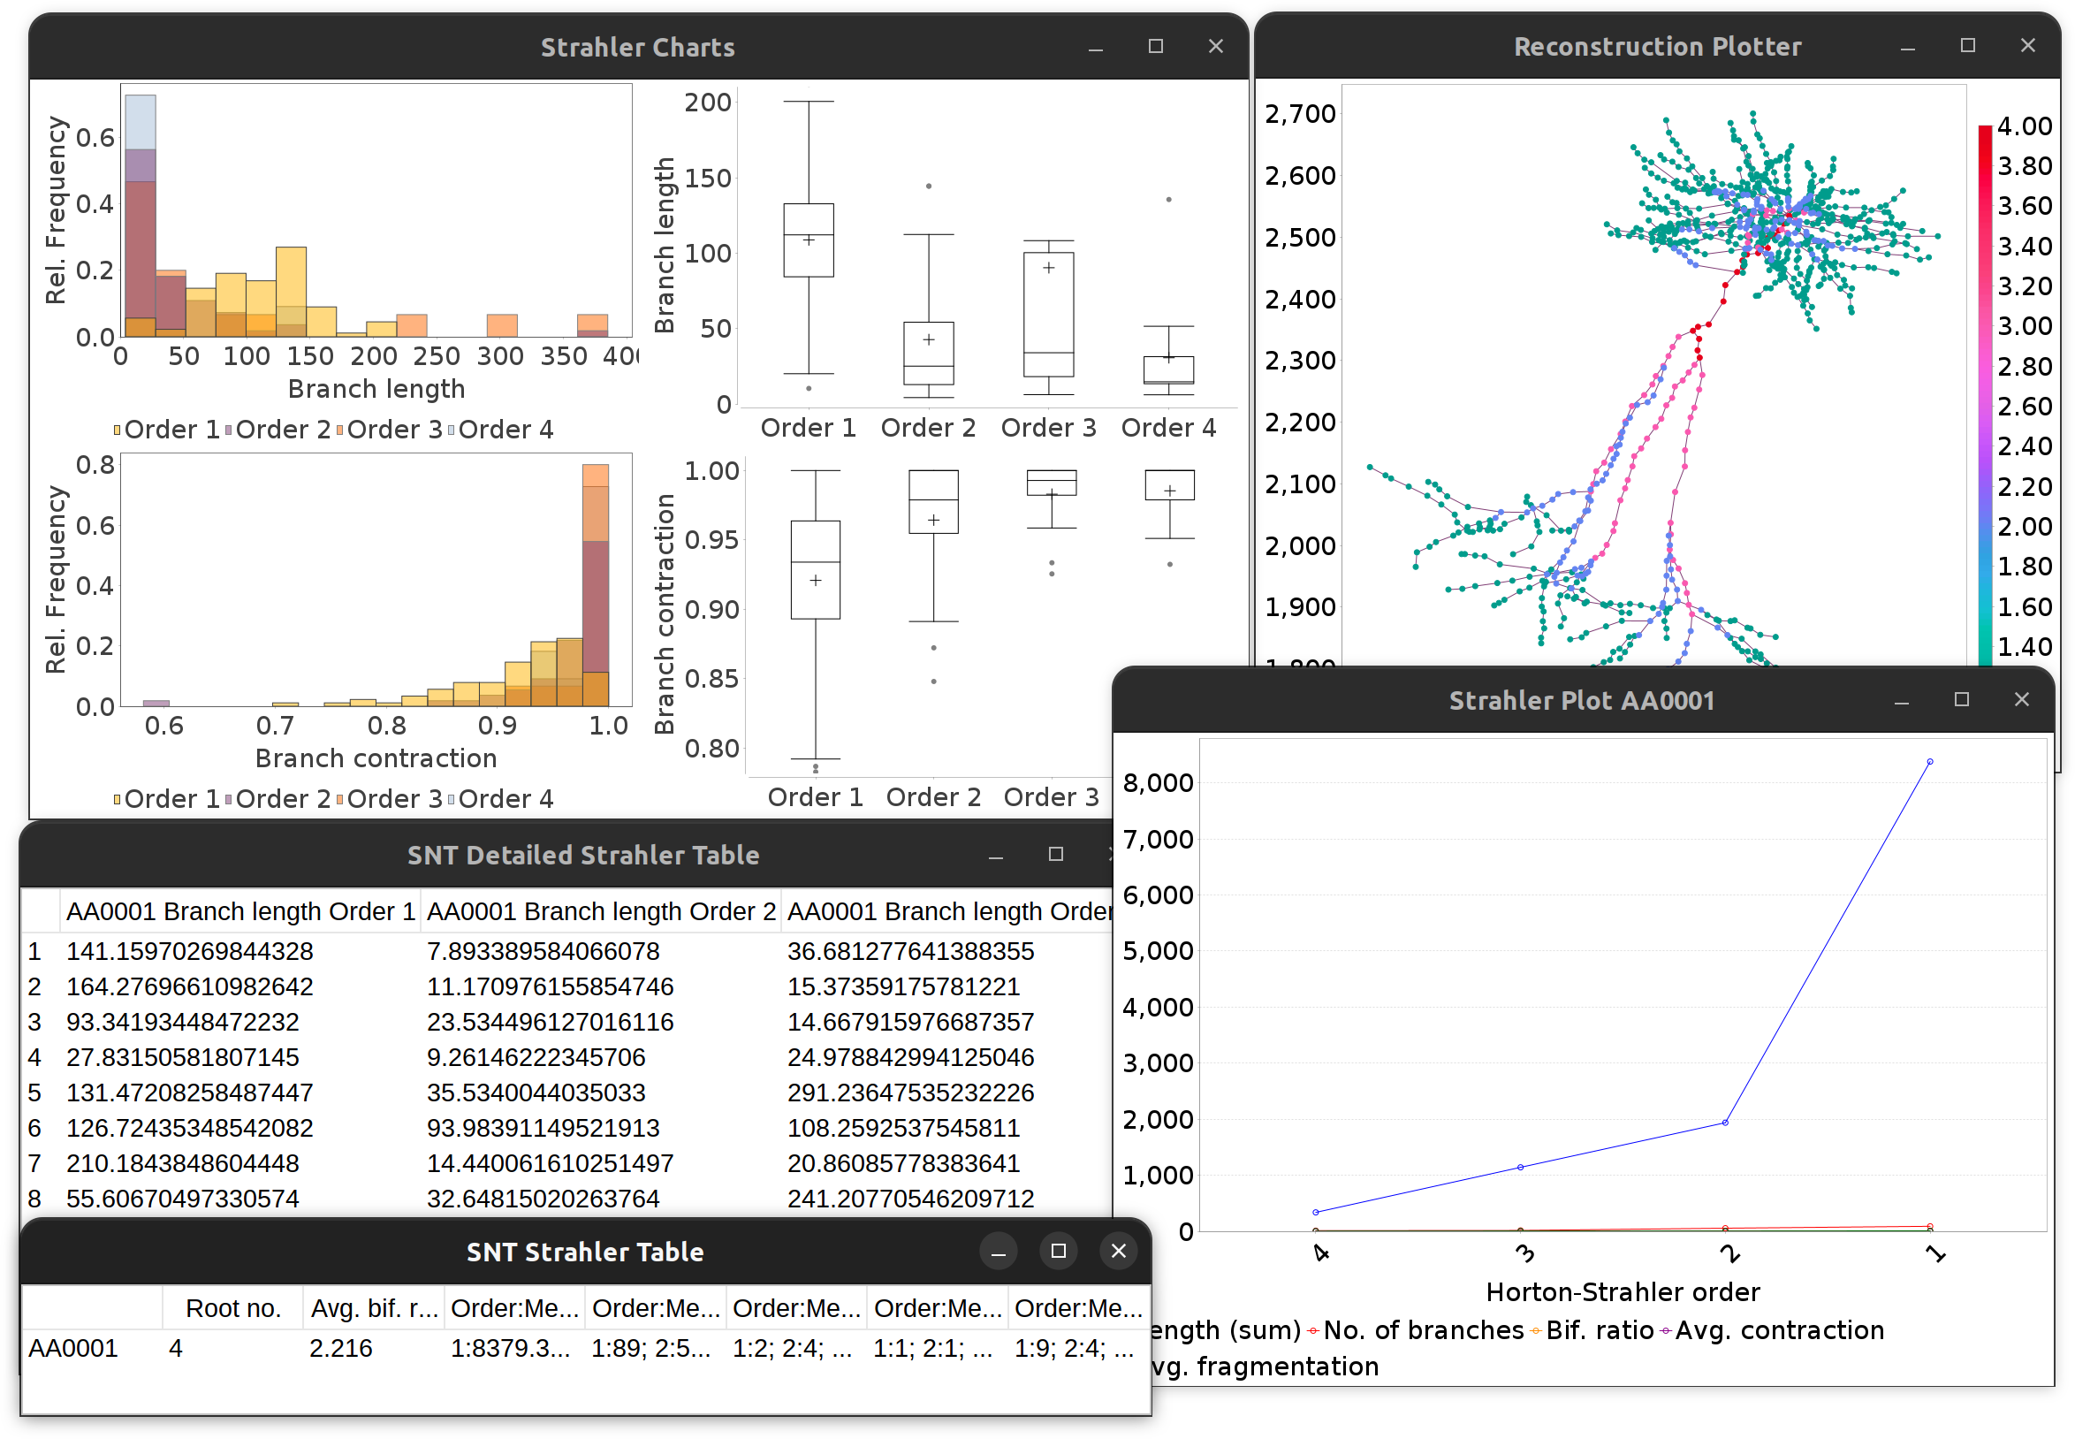Minimize the SNT Detailed Strahler Table window
The width and height of the screenshot is (2075, 1439).
996,856
